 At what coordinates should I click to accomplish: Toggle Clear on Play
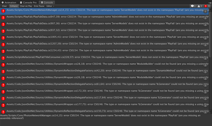(26, 6)
